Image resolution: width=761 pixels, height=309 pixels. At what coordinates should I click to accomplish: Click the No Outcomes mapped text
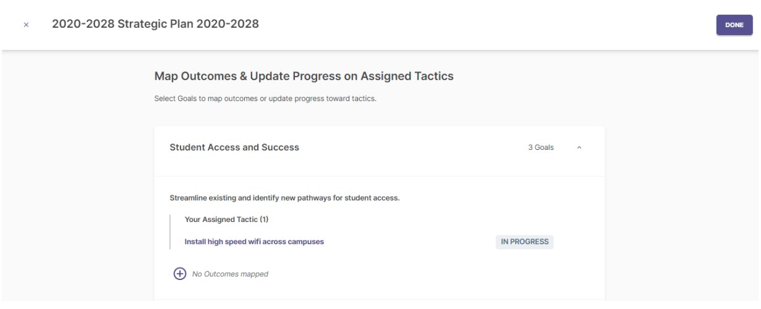click(x=230, y=274)
